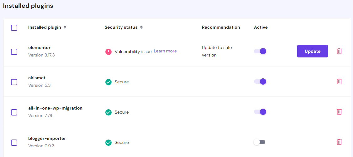
Task: Sort by Security status column arrows
Action: point(141,27)
